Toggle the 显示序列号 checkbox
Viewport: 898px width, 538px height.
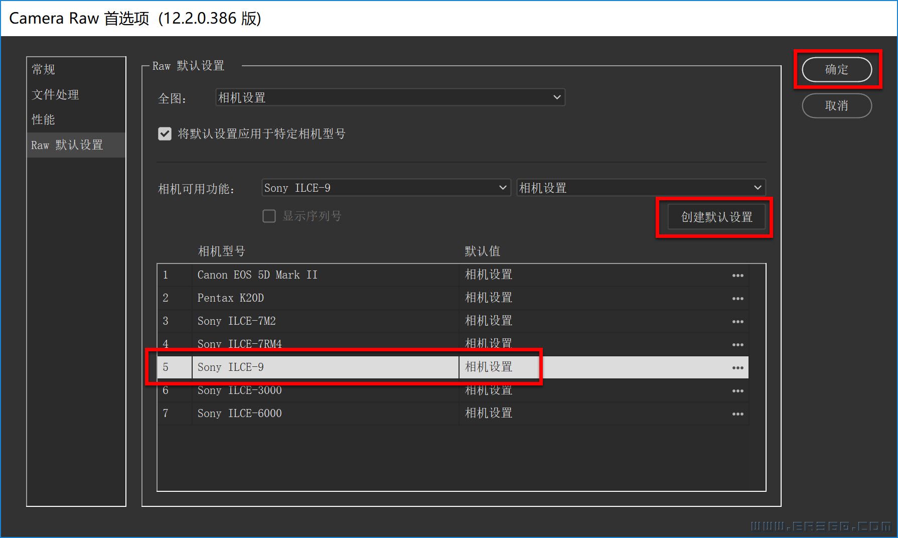[269, 216]
